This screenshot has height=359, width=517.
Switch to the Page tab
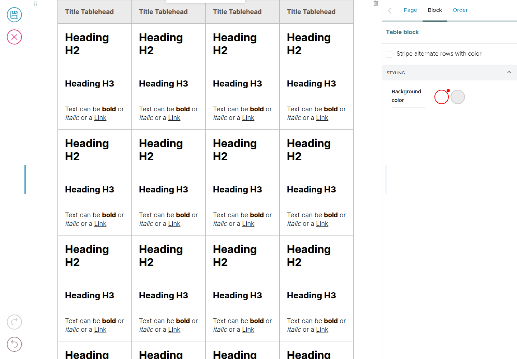pos(410,10)
